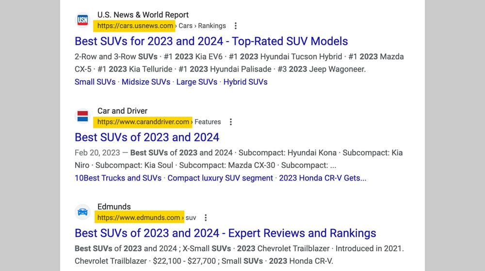Open the '10Best Trucks and SUVs' sitelink

tap(118, 178)
